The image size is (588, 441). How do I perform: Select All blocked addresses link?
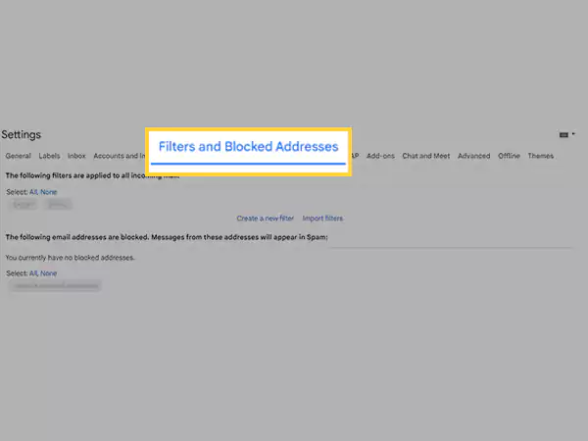(33, 273)
